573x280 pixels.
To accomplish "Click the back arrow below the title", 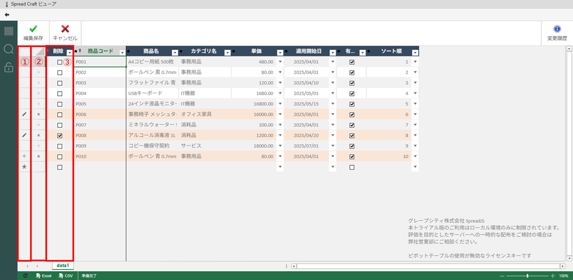I will pyautogui.click(x=7, y=15).
